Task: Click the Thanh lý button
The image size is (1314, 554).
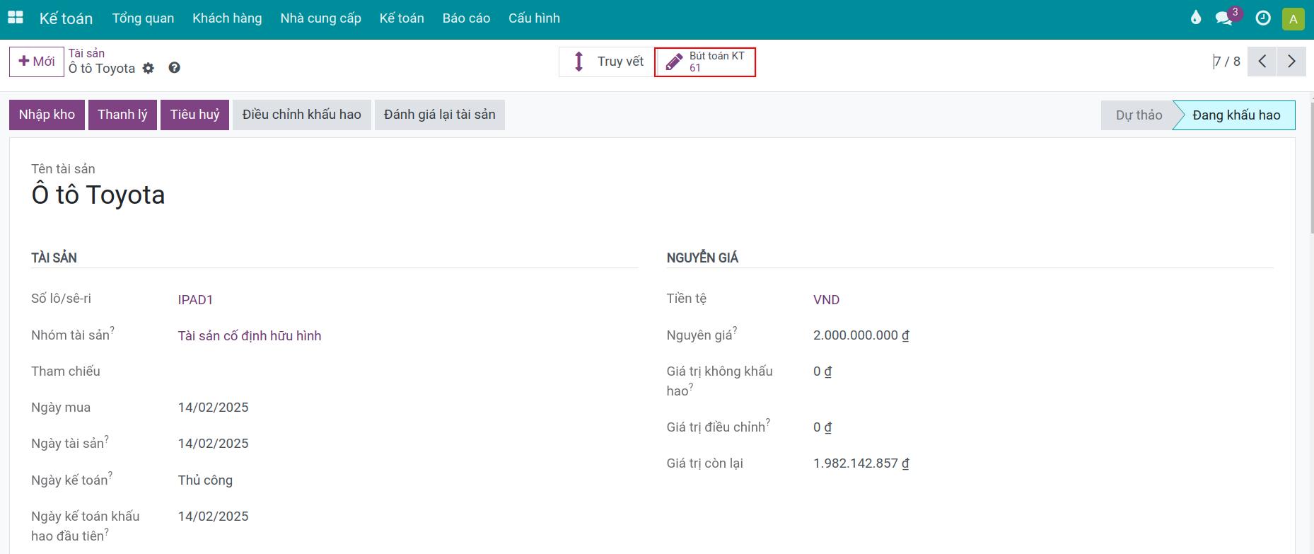Action: tap(122, 115)
